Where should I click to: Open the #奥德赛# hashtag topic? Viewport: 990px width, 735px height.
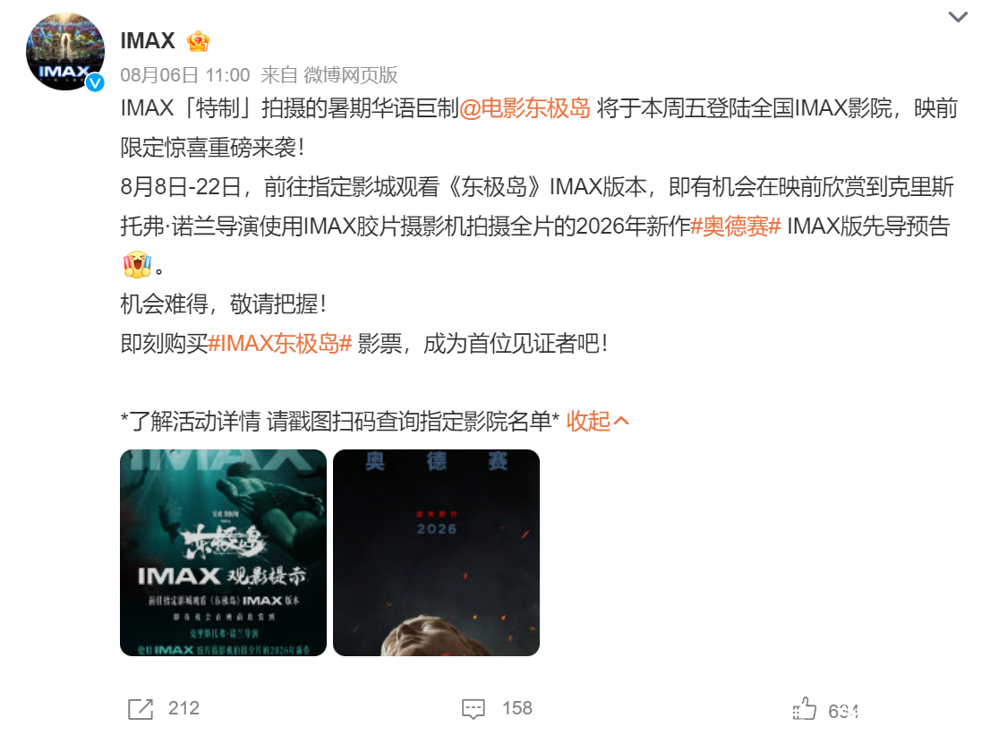tap(736, 226)
